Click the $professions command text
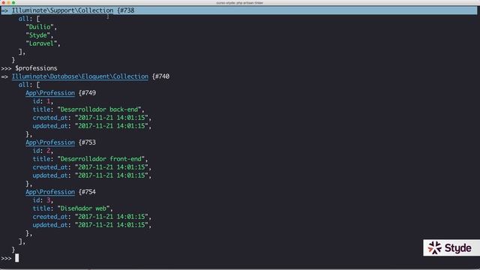The height and width of the screenshot is (270, 480). [36, 68]
